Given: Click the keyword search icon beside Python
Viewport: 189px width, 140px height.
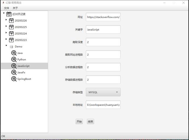Looking at the screenshot, I should [x=14, y=59].
